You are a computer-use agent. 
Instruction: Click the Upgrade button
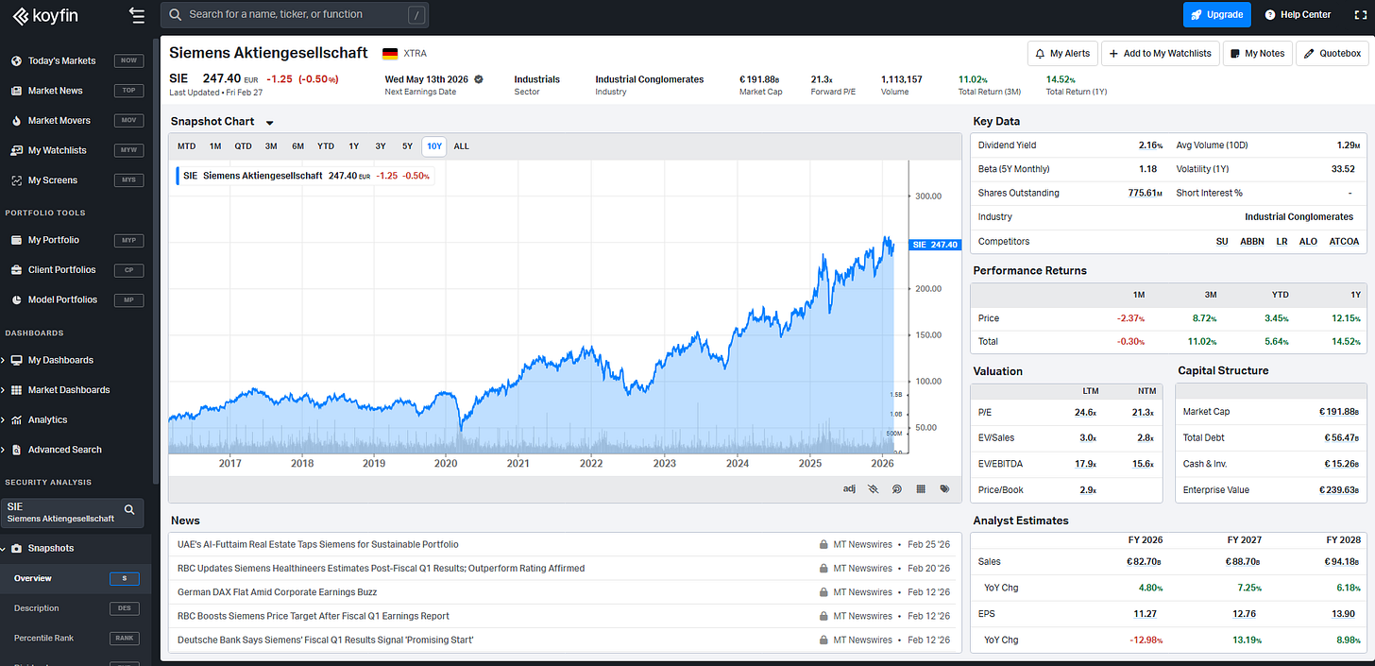point(1217,14)
